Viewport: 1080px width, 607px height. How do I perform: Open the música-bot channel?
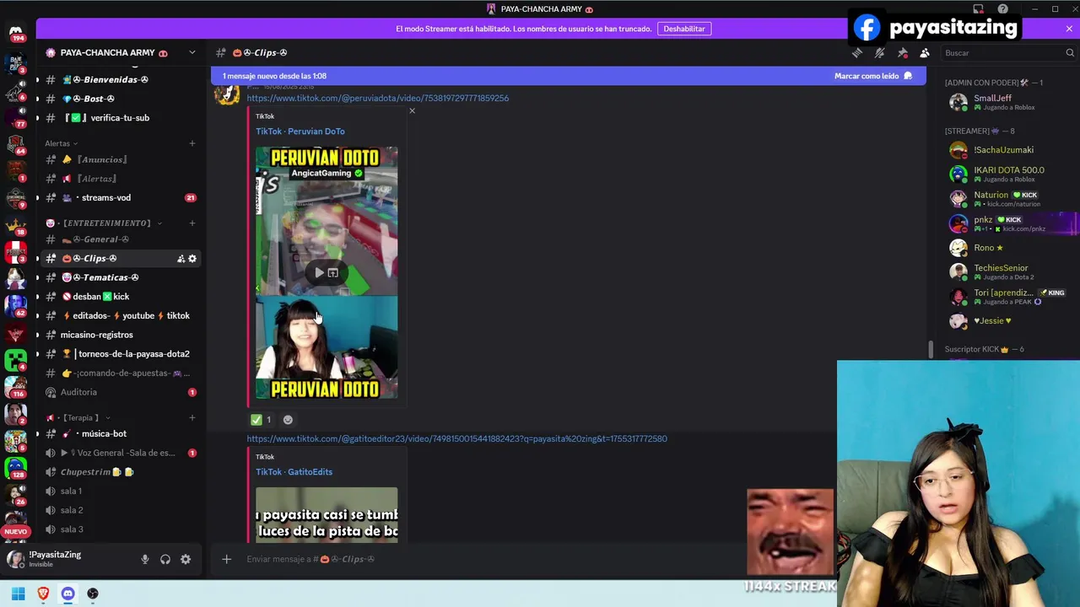120,433
